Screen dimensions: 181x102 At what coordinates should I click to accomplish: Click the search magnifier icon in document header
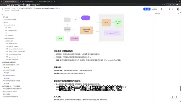170,9
